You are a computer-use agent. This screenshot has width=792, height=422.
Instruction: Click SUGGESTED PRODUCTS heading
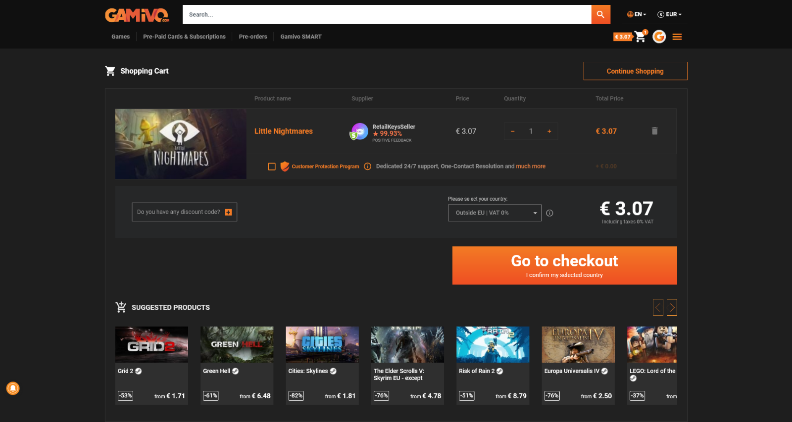click(x=171, y=307)
